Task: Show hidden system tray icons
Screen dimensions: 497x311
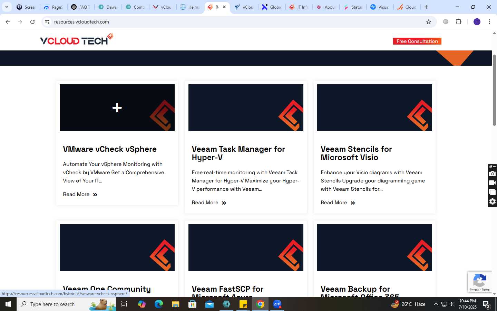Action: click(x=436, y=304)
